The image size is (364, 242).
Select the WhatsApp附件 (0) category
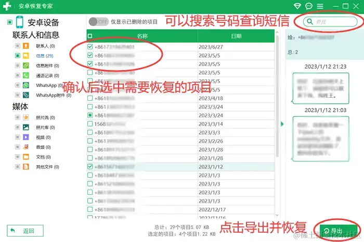54,95
